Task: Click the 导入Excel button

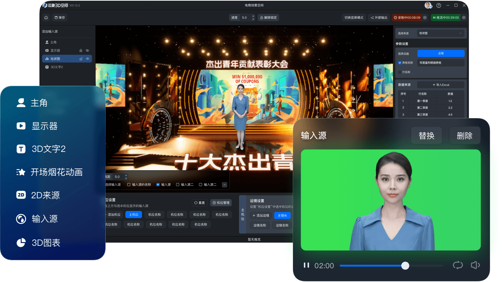Action: (441, 85)
